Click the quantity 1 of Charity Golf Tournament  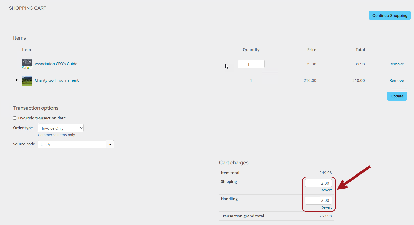(251, 81)
